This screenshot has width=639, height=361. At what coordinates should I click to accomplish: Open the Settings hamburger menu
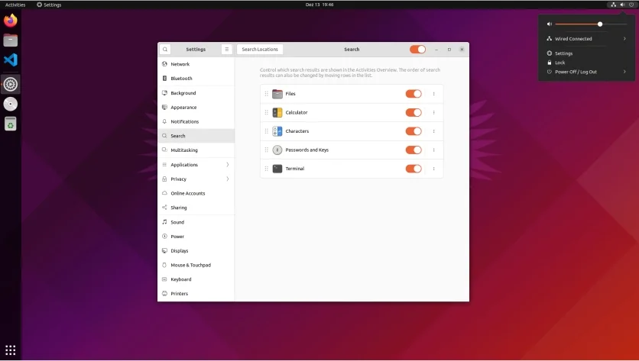pyautogui.click(x=226, y=49)
